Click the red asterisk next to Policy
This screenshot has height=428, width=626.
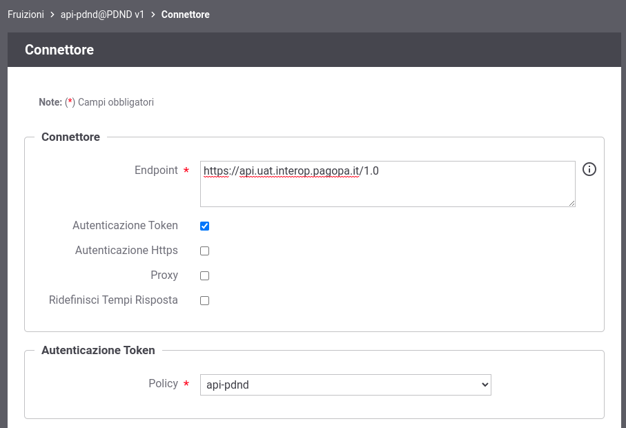(x=186, y=384)
